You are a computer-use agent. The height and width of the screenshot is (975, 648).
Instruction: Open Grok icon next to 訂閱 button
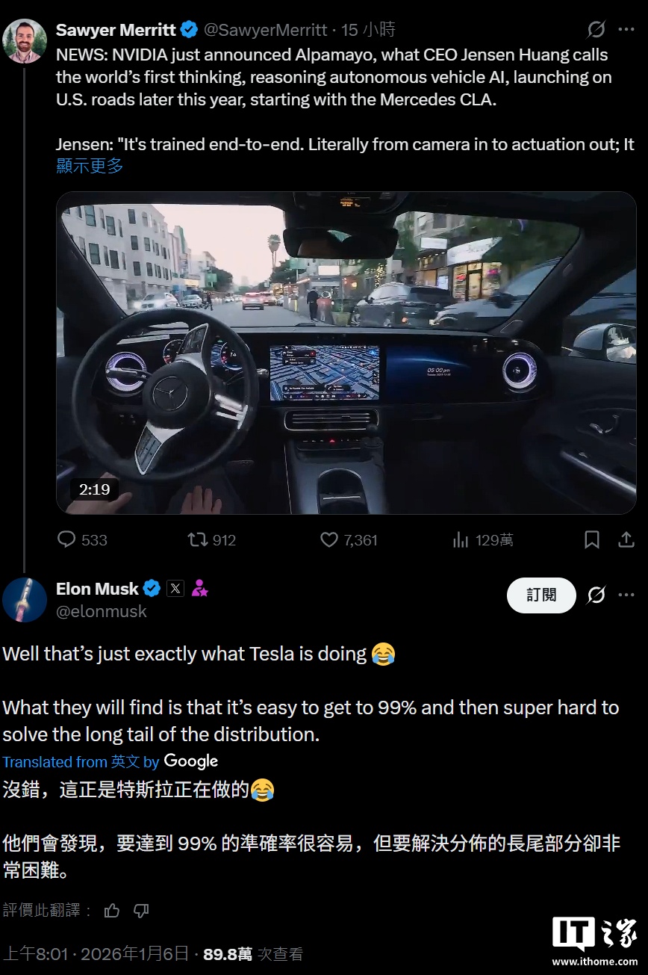[x=596, y=595]
